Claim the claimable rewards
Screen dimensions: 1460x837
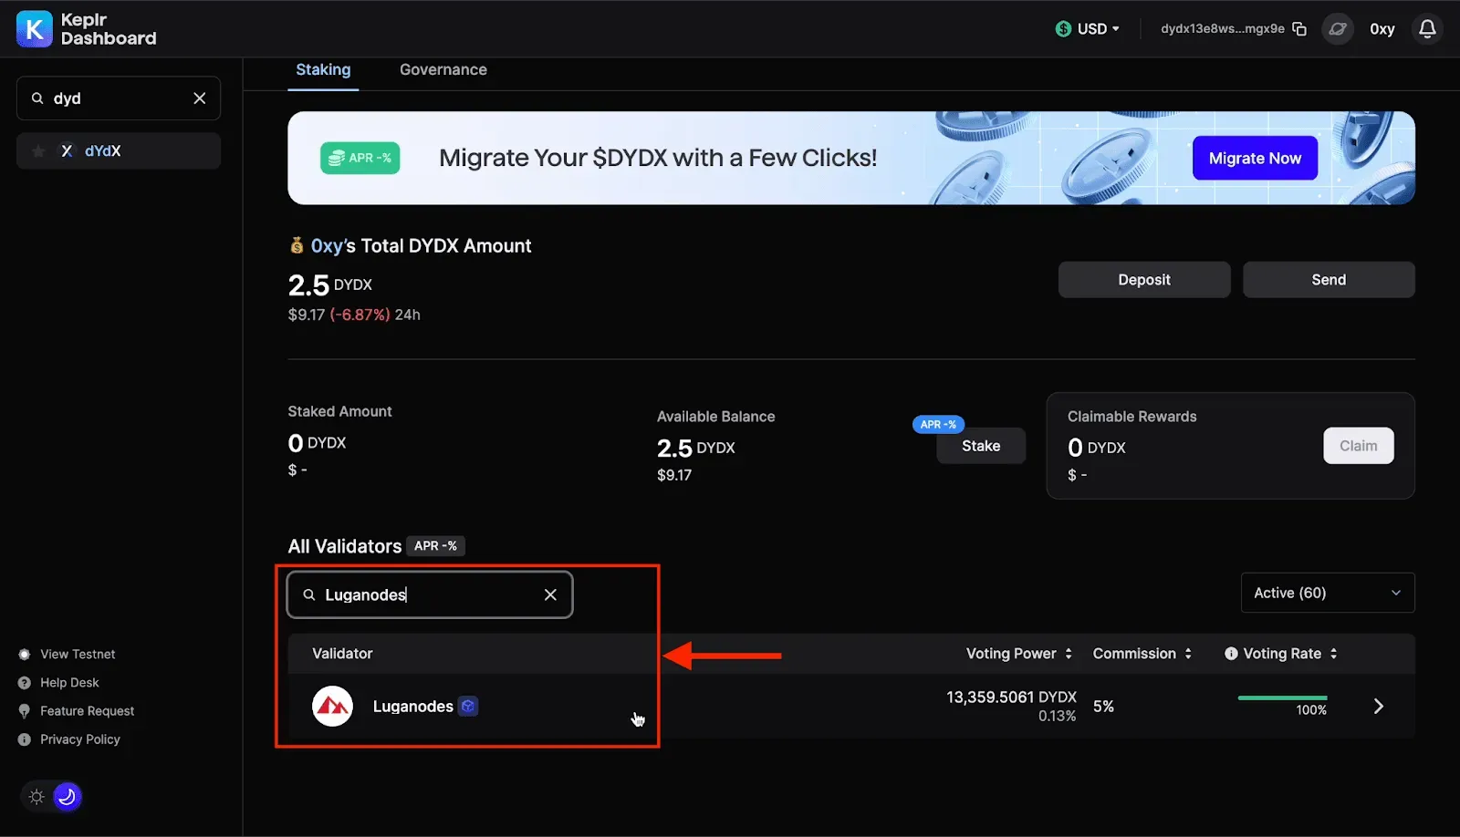[1359, 446]
